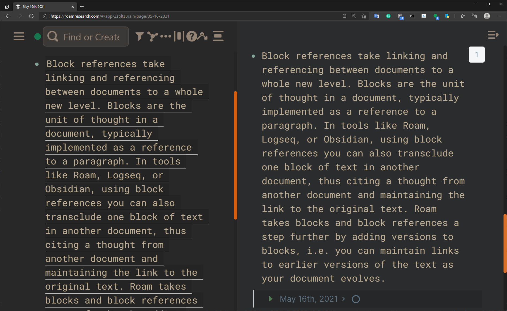
Task: Open the right sidebar menu icon
Action: 493,35
